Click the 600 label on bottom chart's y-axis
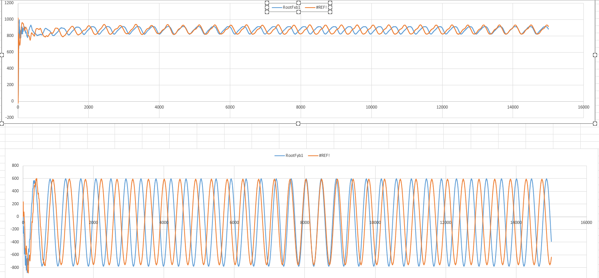 pos(15,178)
